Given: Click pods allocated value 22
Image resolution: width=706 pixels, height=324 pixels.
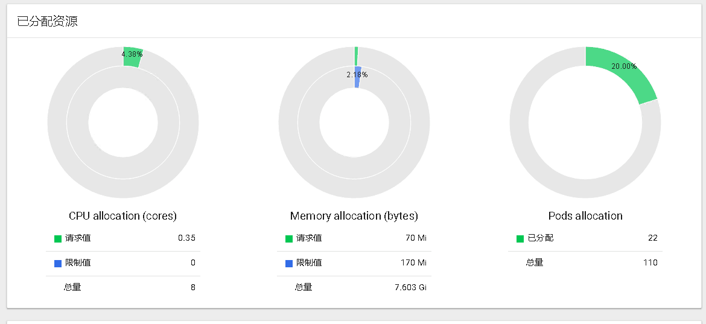Looking at the screenshot, I should pos(652,238).
